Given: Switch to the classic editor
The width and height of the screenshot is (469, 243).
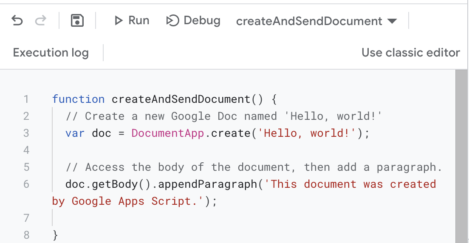Looking at the screenshot, I should click(411, 53).
